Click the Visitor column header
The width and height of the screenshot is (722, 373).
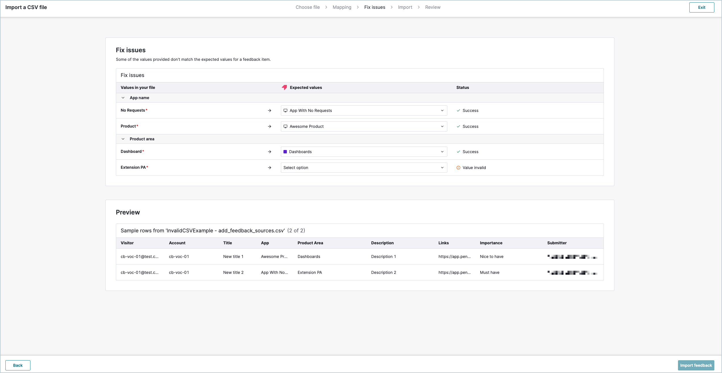click(127, 243)
